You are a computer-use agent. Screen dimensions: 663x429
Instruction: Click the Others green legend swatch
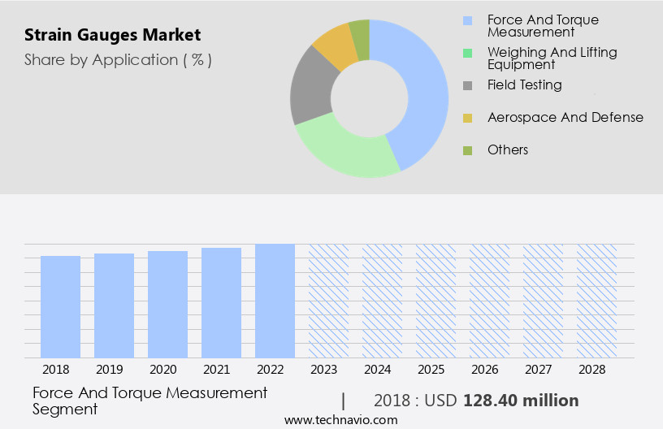point(467,150)
